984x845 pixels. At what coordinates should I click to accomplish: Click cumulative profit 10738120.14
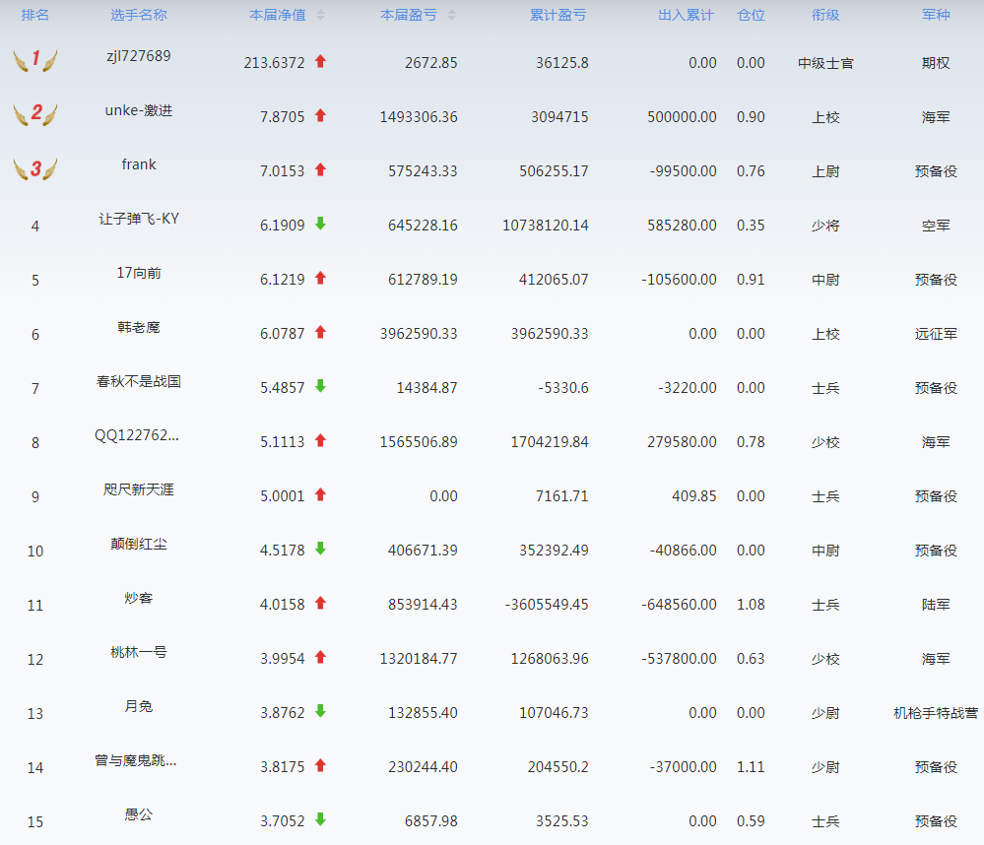pyautogui.click(x=546, y=226)
